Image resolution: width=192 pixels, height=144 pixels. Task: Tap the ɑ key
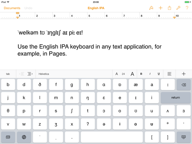(x=104, y=84)
